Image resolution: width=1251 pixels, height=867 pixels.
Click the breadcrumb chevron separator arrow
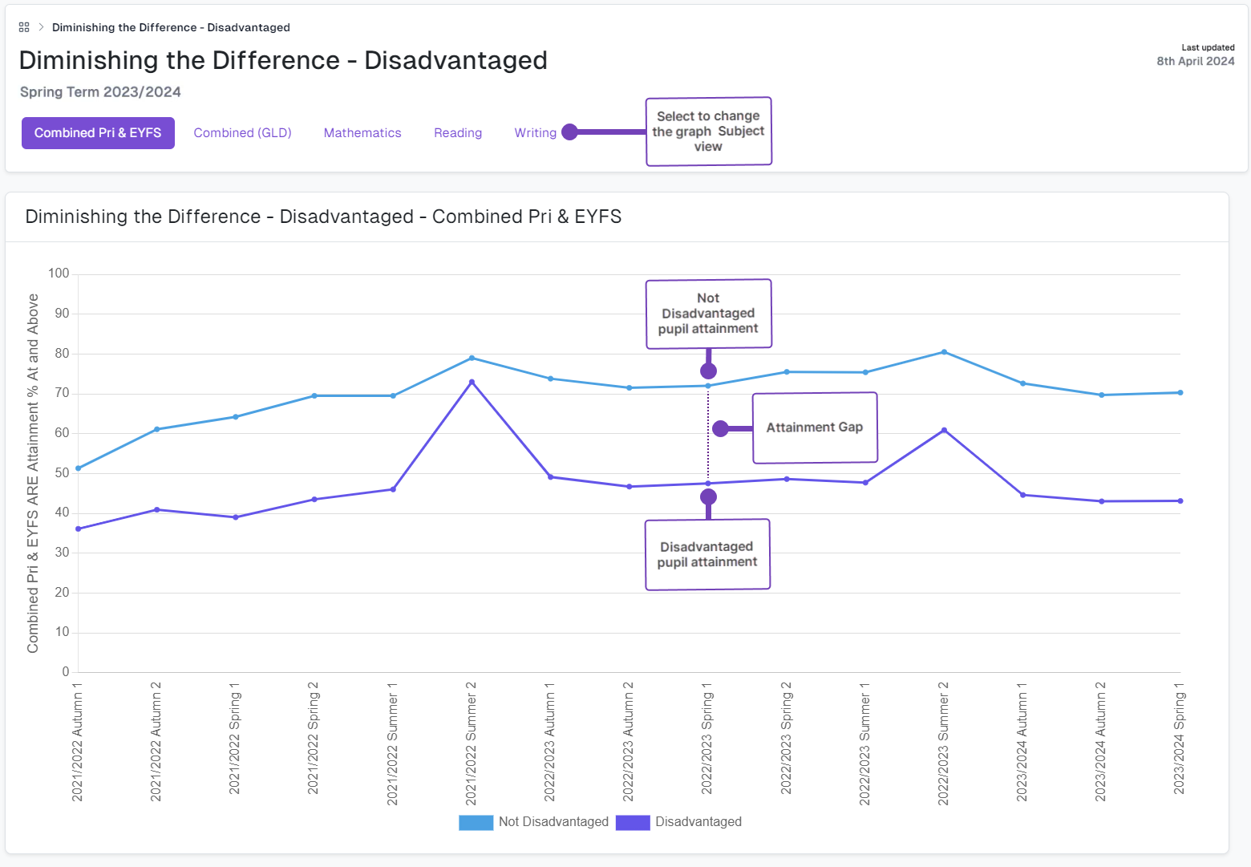[x=41, y=27]
